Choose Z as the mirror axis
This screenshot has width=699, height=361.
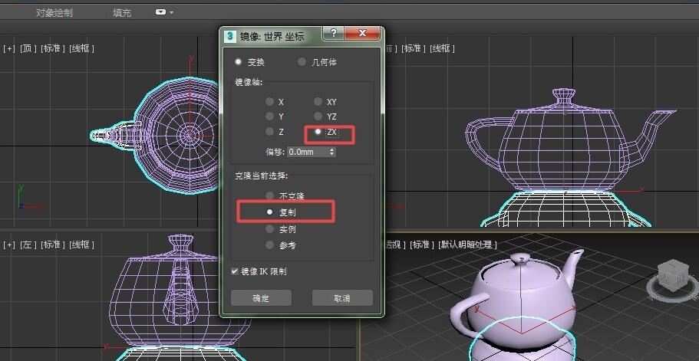(275, 132)
